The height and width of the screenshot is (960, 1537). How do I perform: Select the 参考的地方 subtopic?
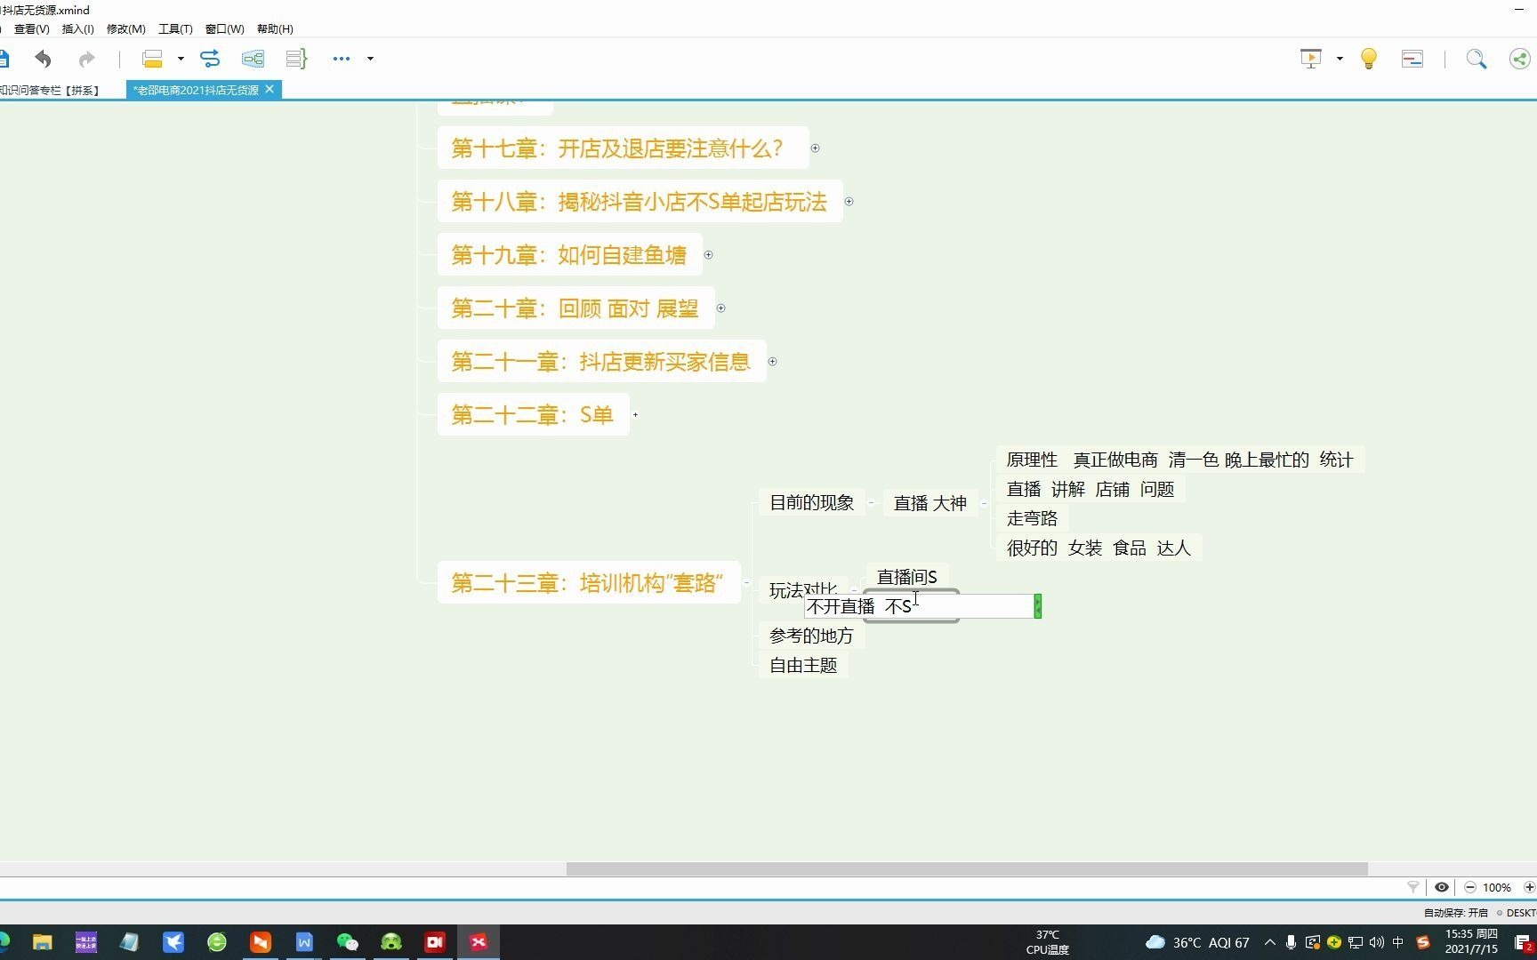tap(811, 636)
